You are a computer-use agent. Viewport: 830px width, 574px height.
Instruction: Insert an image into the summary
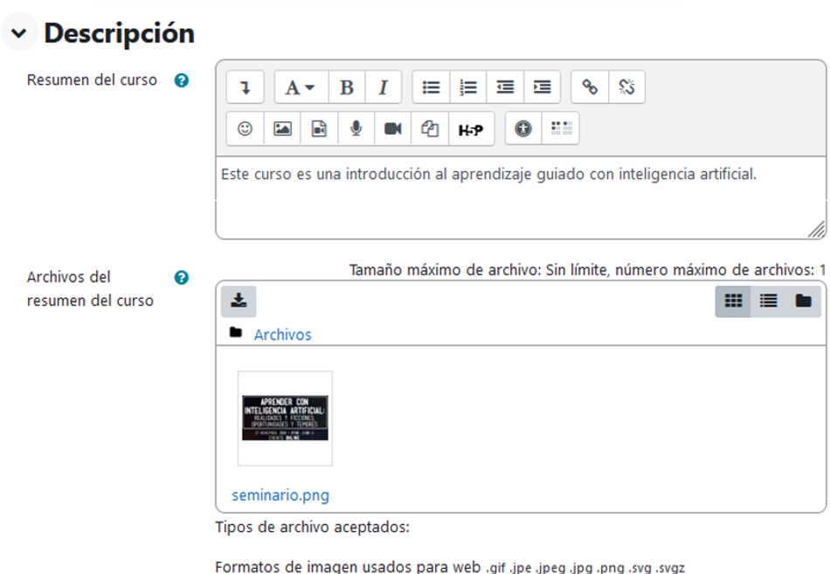tap(282, 128)
